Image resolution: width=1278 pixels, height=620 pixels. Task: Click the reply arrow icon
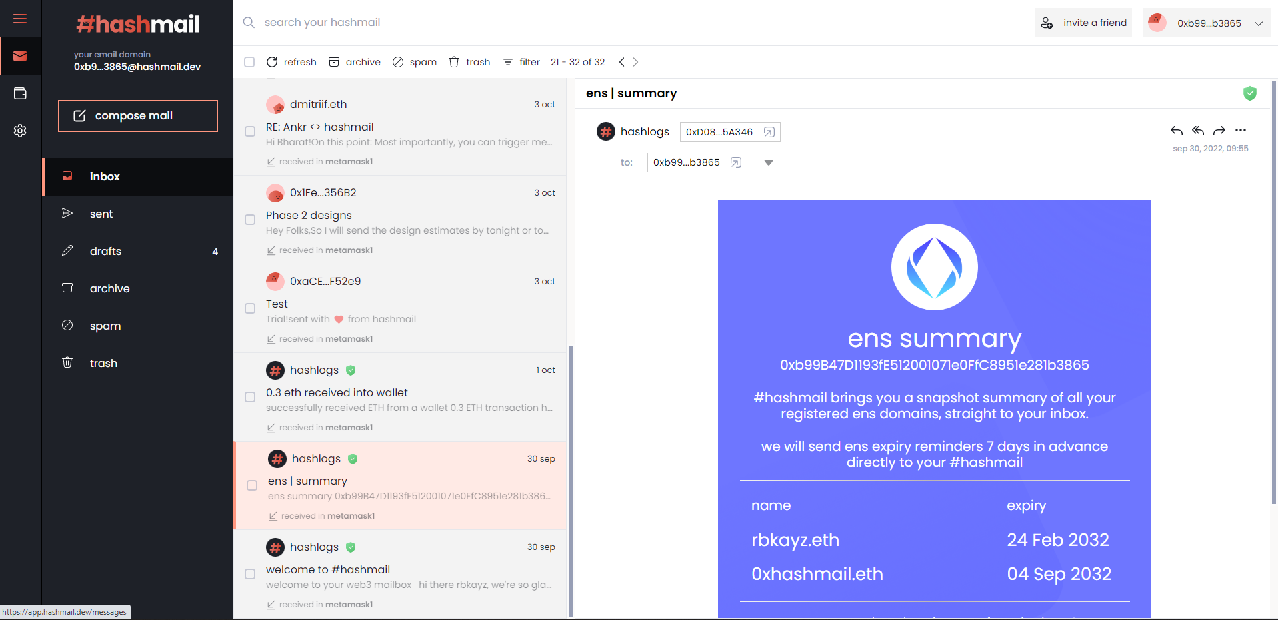coord(1177,130)
